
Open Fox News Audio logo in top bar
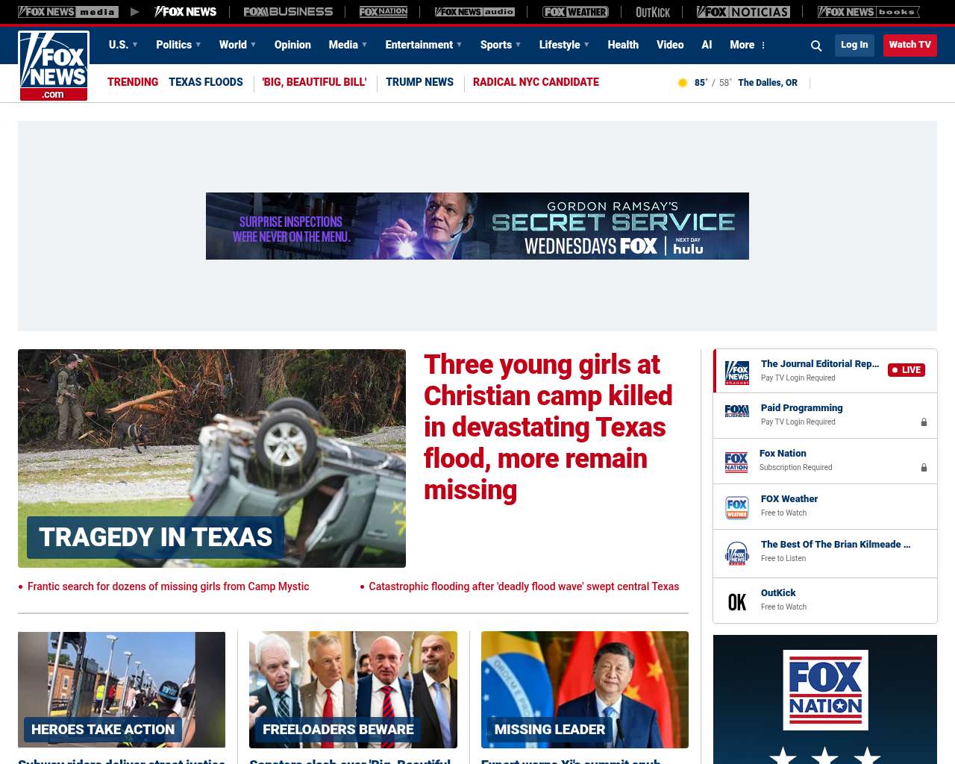pos(475,12)
